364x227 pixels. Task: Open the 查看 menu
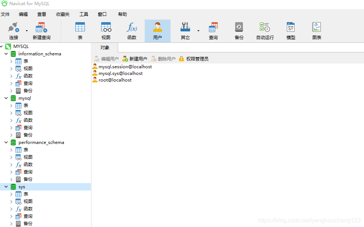click(x=42, y=14)
